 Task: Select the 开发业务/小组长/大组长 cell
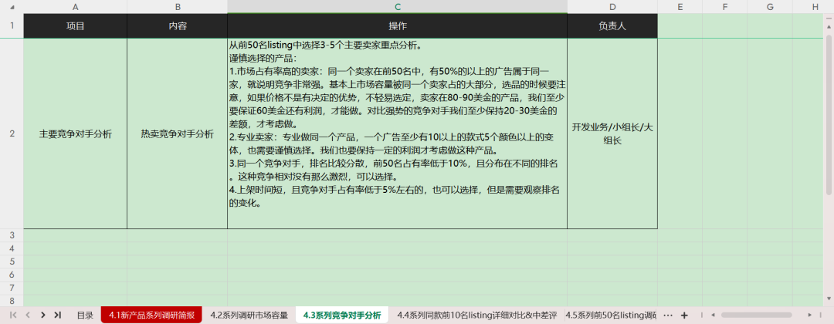pyautogui.click(x=612, y=134)
